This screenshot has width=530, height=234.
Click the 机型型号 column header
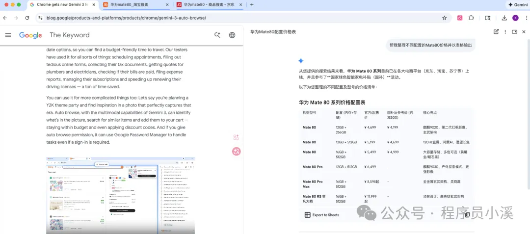(x=309, y=112)
